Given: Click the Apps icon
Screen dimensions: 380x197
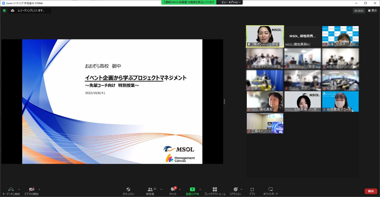Looking at the screenshot, I should pos(252,189).
